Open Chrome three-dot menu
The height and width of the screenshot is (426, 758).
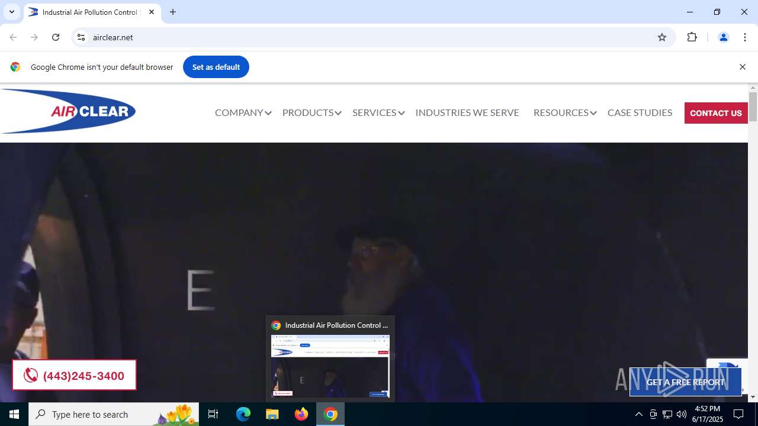745,37
